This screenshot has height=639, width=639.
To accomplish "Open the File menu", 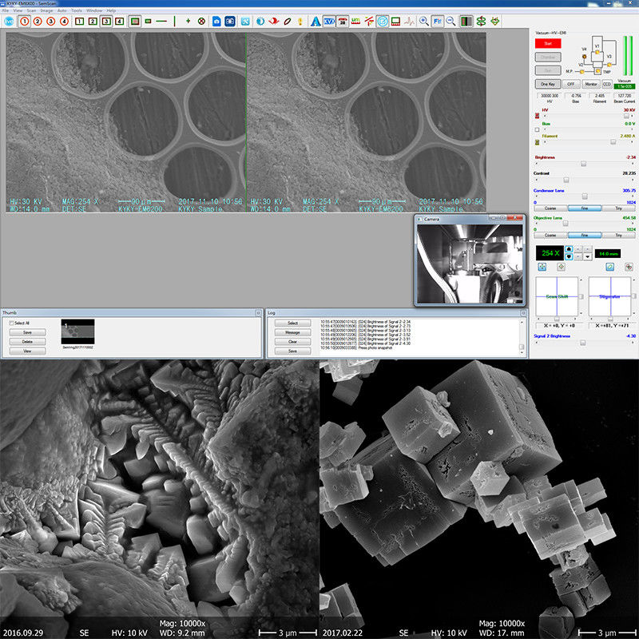I will (6, 10).
